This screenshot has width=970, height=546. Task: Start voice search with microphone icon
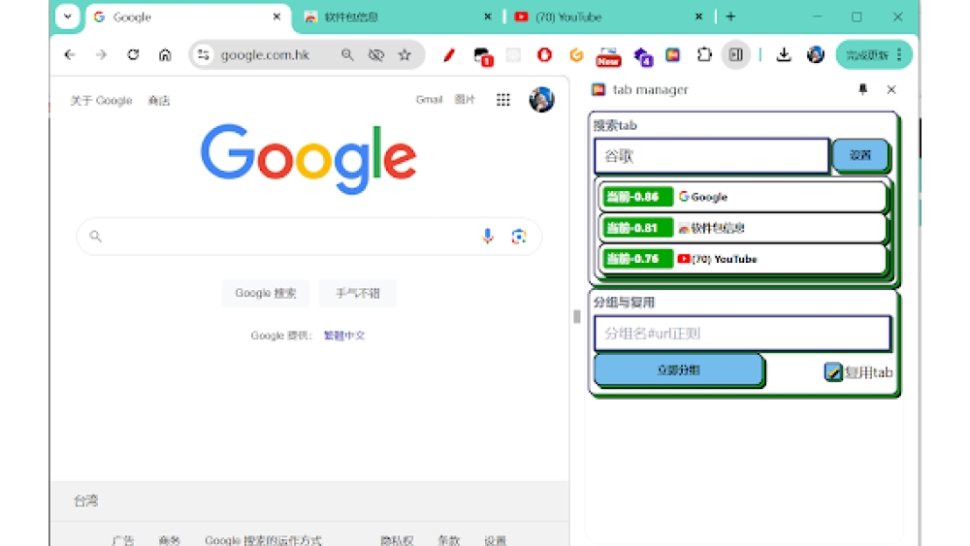pos(488,237)
